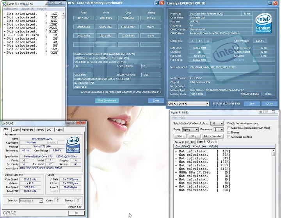Click Core Speed field 3630.2 MHz in CPU-Z
Image resolution: width=281 pixels, height=218 pixels.
pyautogui.click(x=30, y=179)
